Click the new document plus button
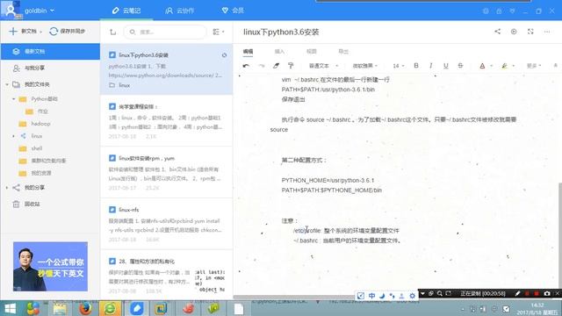562x316 pixels. [x=13, y=32]
